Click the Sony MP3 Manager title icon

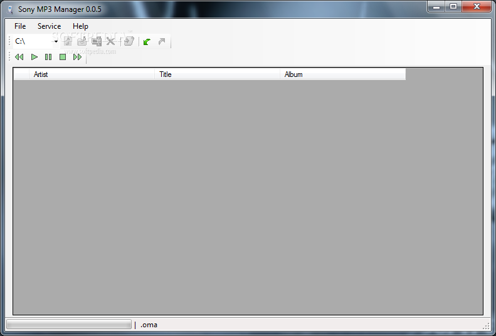point(11,9)
